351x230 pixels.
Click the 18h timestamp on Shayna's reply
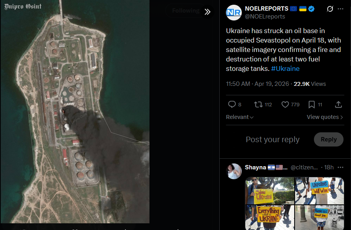click(329, 167)
